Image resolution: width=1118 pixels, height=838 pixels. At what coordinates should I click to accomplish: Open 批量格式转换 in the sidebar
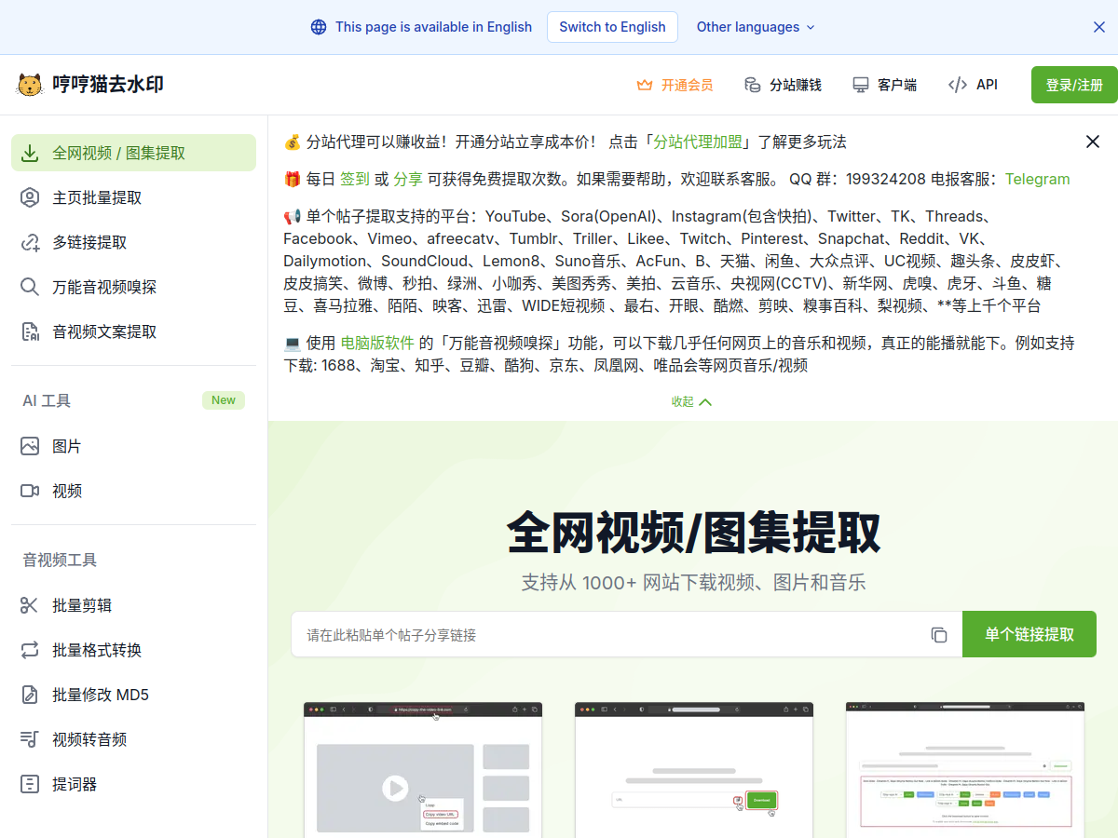pos(133,650)
